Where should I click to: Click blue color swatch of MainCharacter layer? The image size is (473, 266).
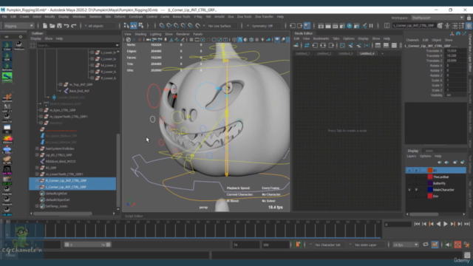click(430, 190)
